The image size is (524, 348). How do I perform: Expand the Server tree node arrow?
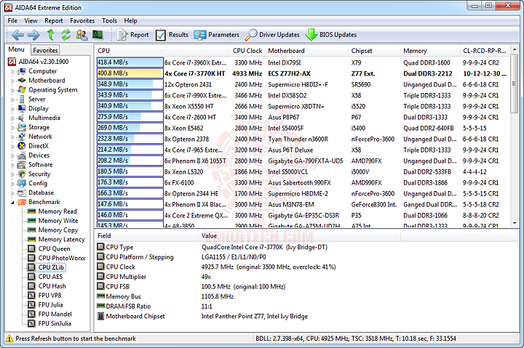[12, 100]
